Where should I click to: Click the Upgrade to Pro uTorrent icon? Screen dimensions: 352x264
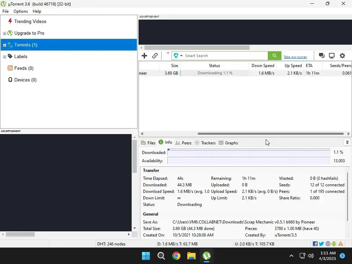(10, 33)
